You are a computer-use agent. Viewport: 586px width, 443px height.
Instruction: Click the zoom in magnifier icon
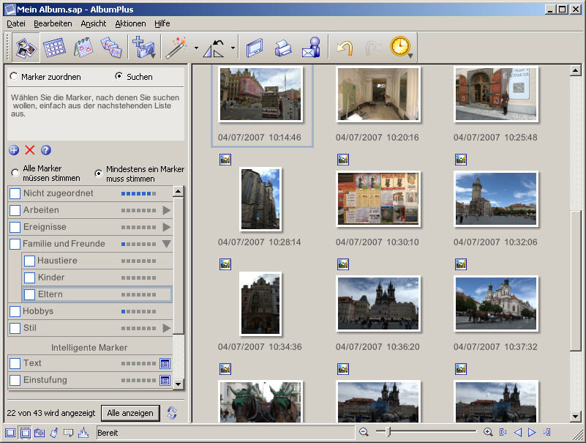point(488,433)
